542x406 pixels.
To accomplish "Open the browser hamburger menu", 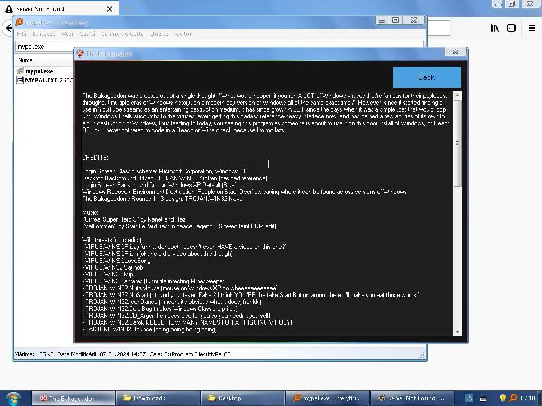I will pyautogui.click(x=532, y=29).
